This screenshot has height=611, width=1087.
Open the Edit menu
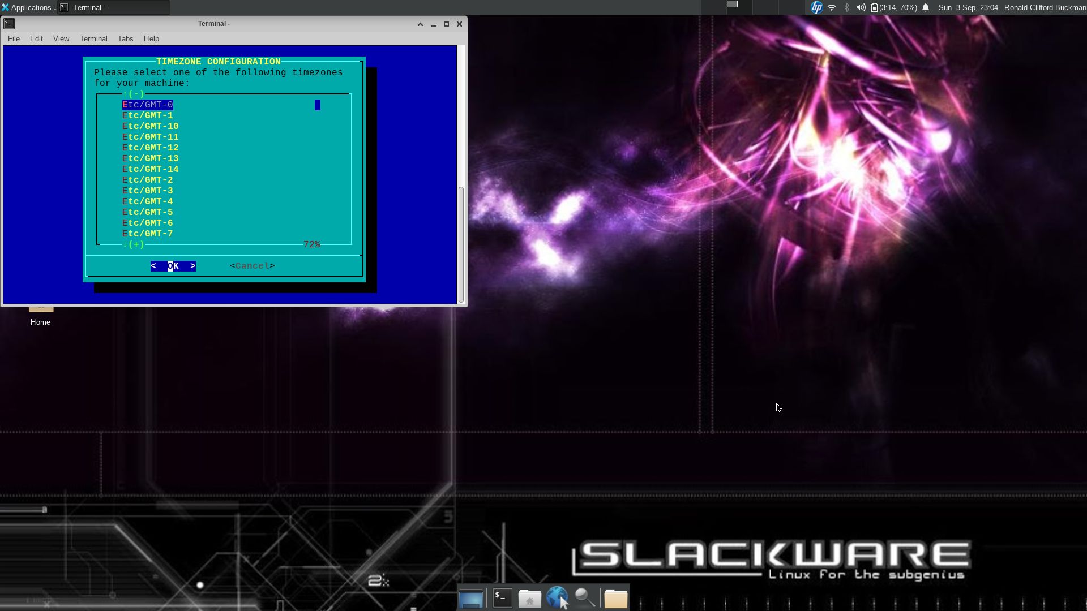[36, 38]
